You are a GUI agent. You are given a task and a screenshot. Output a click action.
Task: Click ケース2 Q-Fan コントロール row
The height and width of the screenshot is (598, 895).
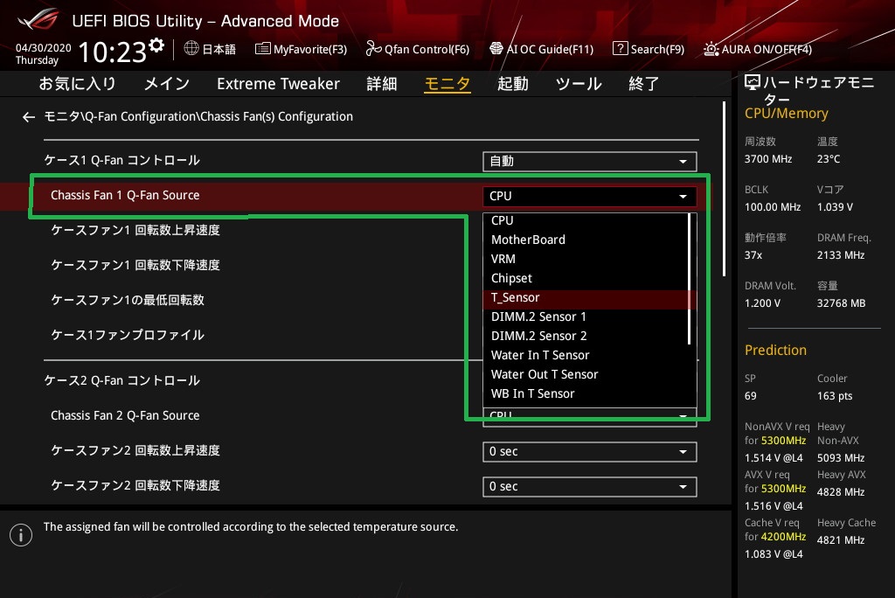[122, 381]
